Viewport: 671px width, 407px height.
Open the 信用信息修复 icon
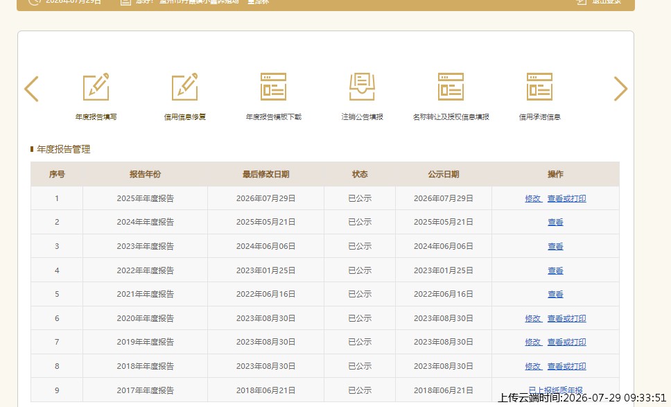click(x=185, y=87)
